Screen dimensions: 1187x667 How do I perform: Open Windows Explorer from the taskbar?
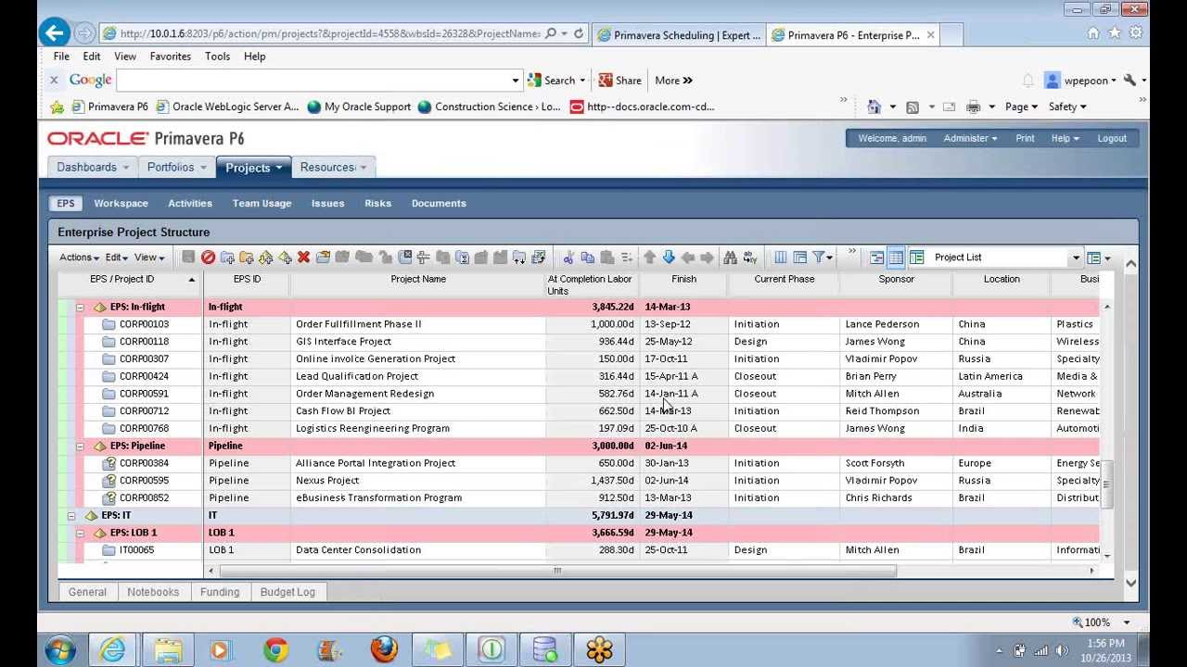168,649
